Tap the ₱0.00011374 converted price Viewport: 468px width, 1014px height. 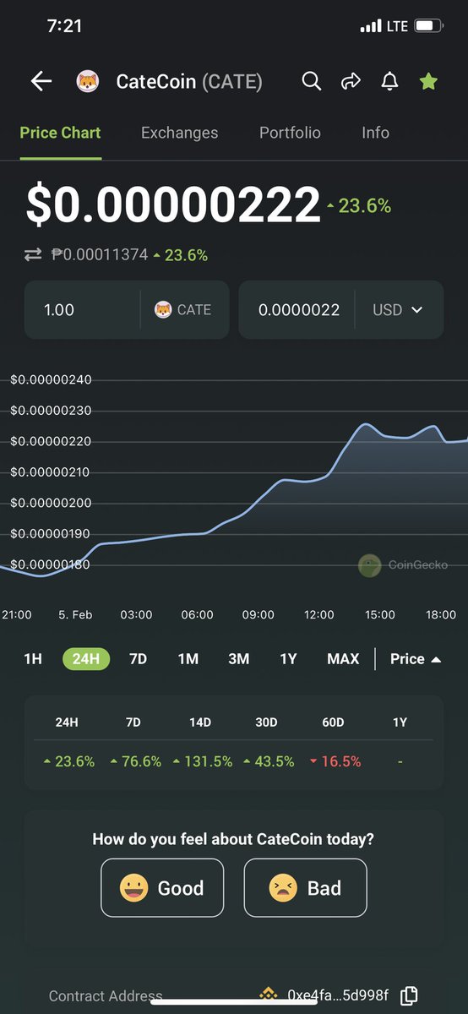coord(100,254)
